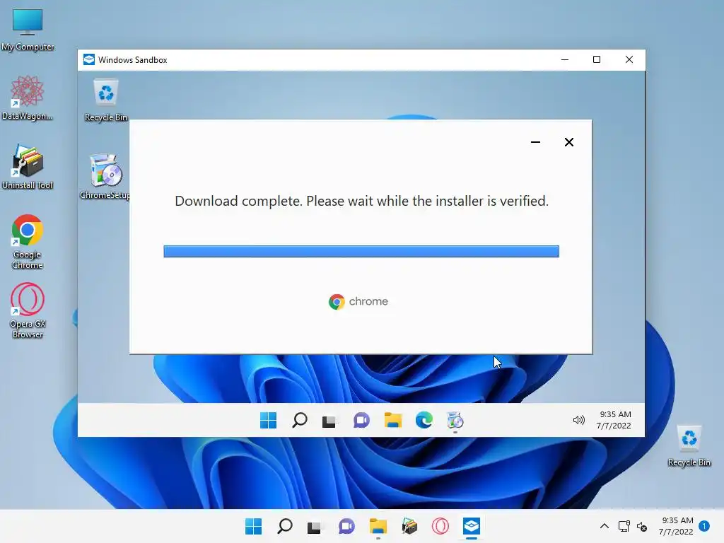Select Chrome installer icon in Sandbox taskbar
The image size is (724, 543).
click(455, 421)
